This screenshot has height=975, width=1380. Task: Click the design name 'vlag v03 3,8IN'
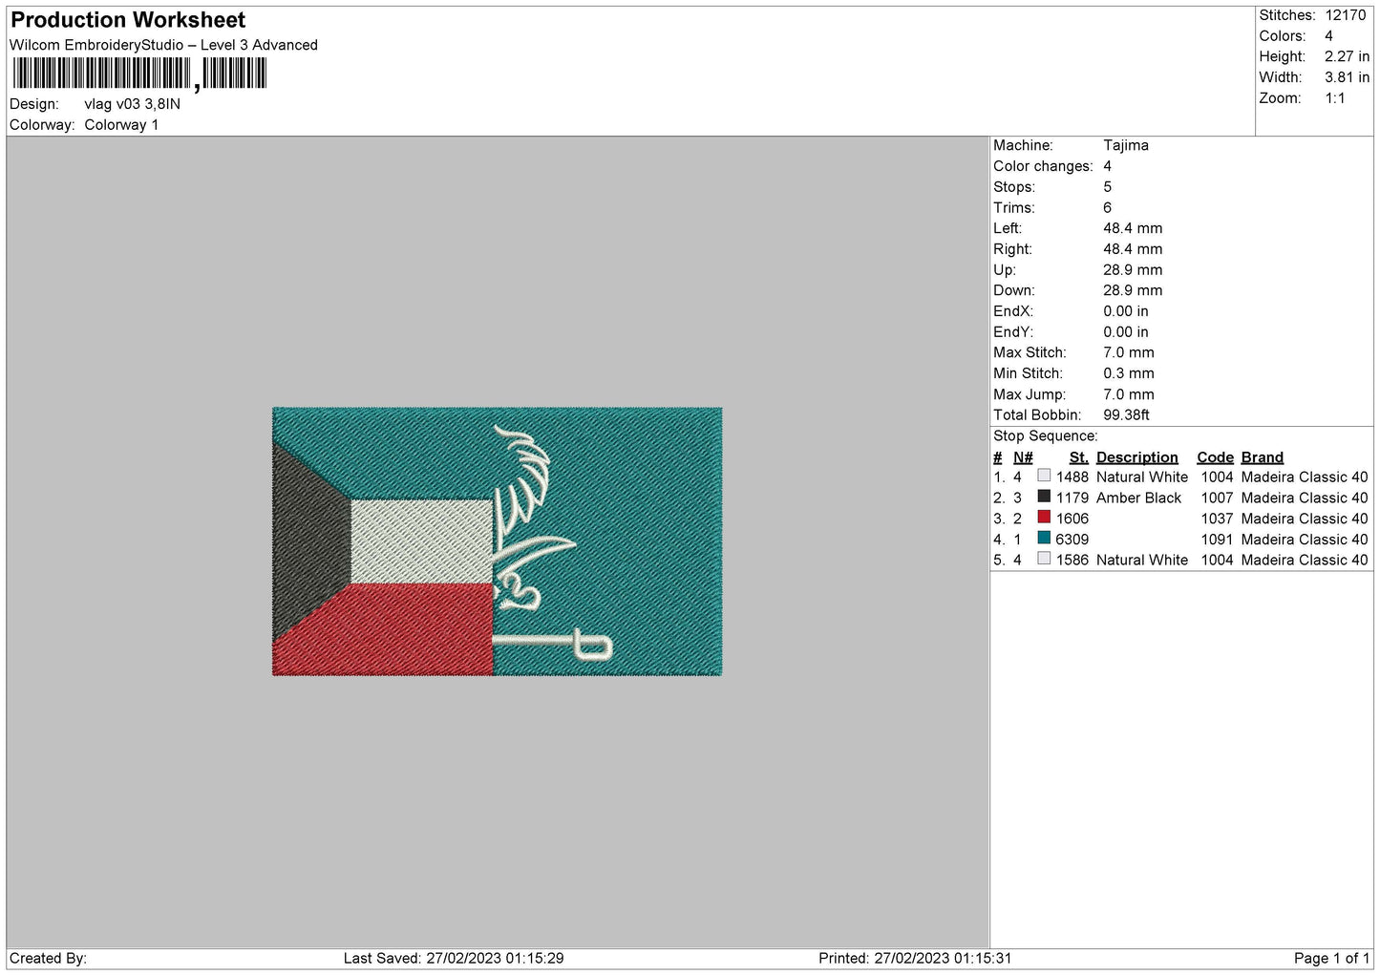[x=132, y=104]
